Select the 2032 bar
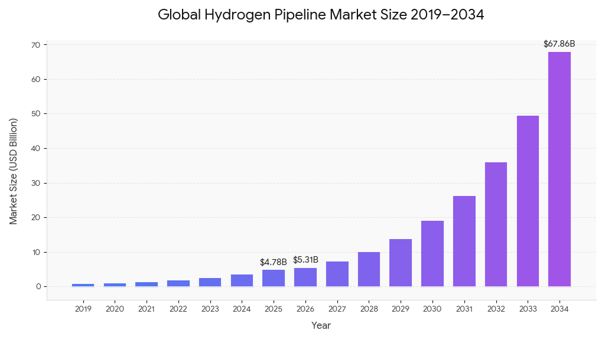 [x=496, y=224]
